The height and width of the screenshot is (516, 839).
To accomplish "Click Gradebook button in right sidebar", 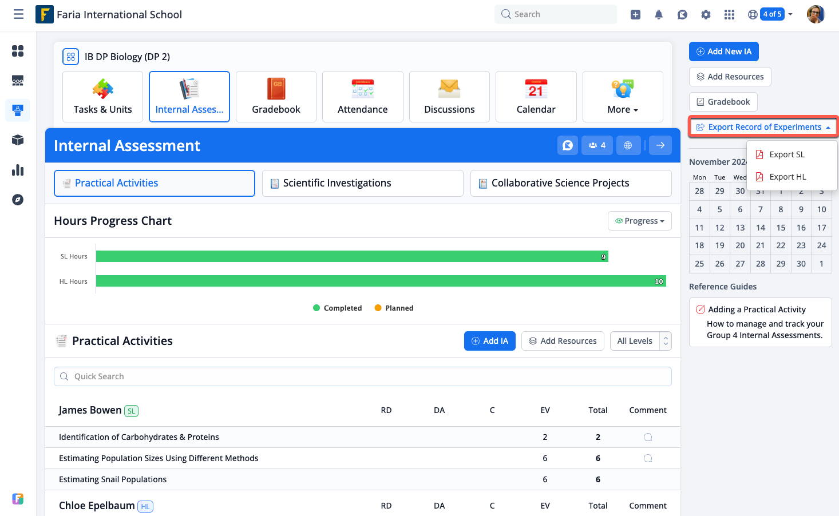I will [723, 102].
